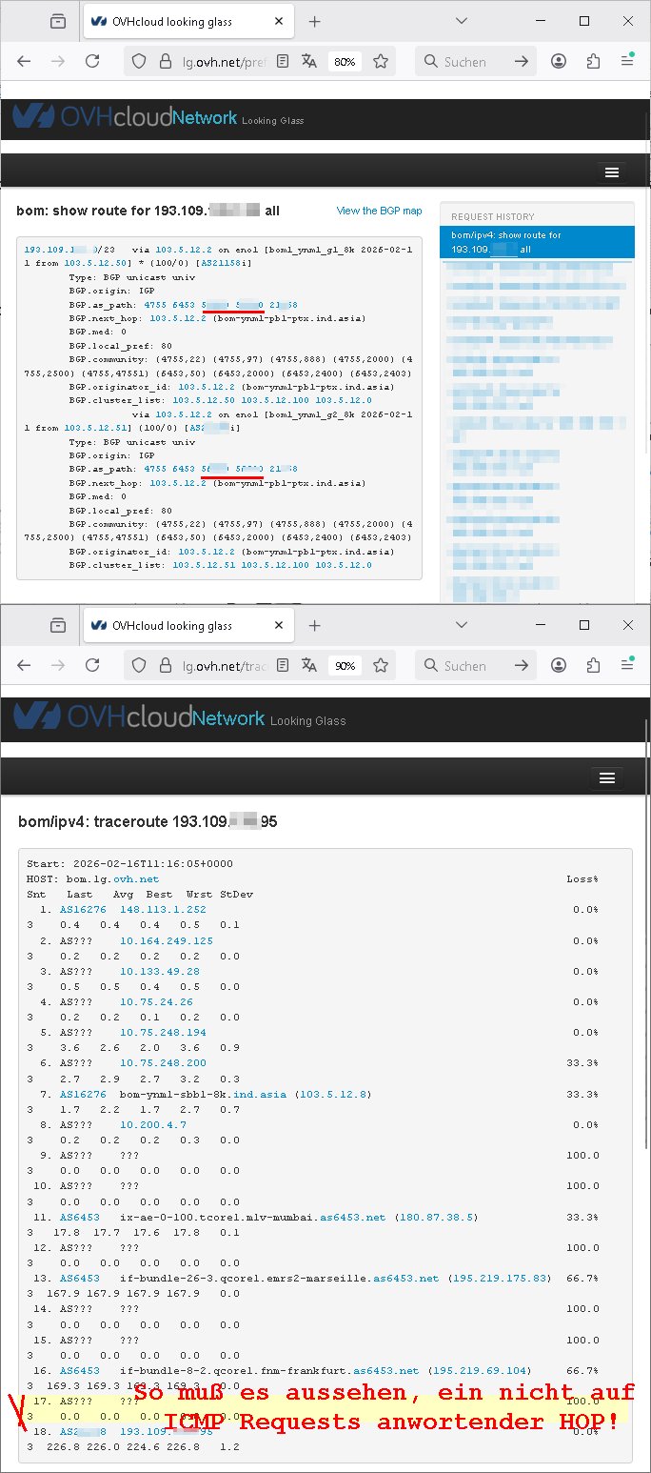651x1473 pixels.
Task: Reset the 90% zoom level badge
Action: [x=344, y=665]
